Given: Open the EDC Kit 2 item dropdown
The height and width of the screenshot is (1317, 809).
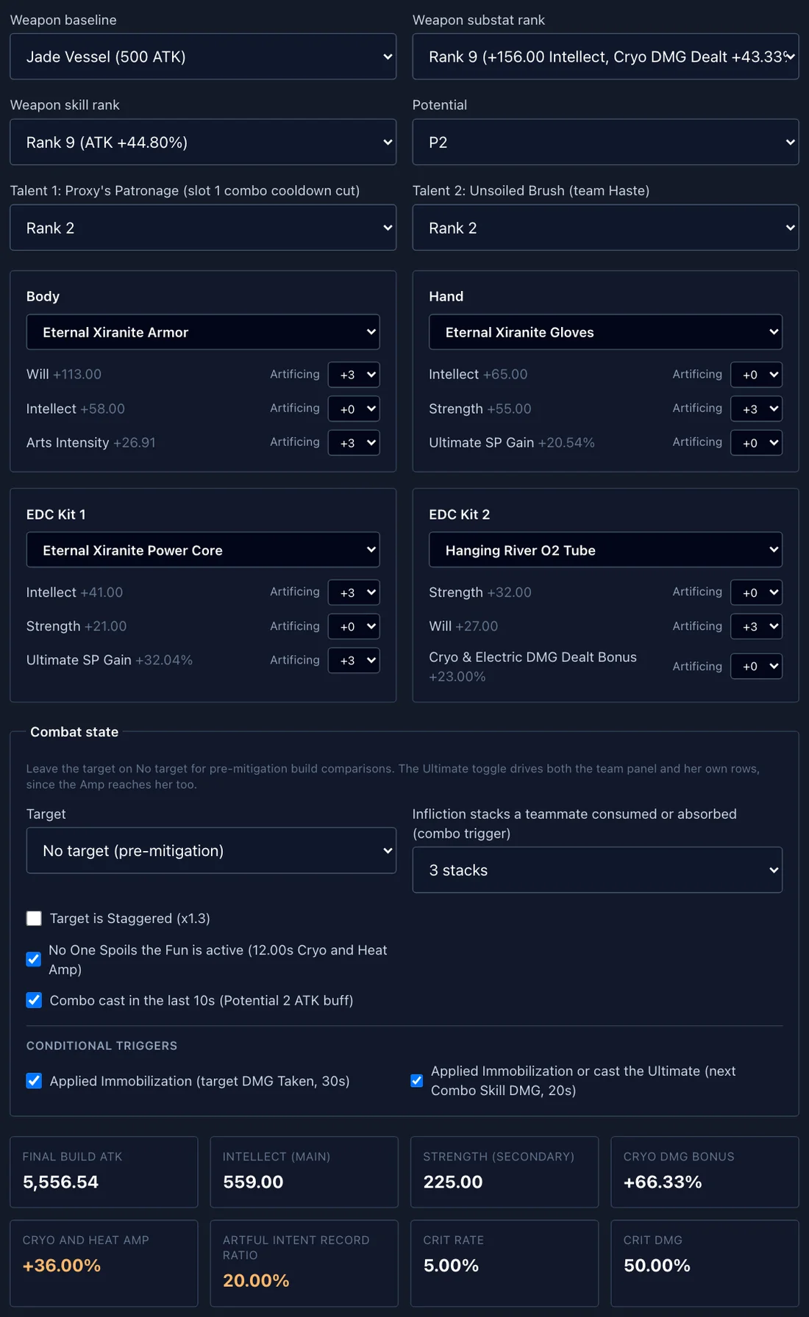Looking at the screenshot, I should pyautogui.click(x=605, y=550).
